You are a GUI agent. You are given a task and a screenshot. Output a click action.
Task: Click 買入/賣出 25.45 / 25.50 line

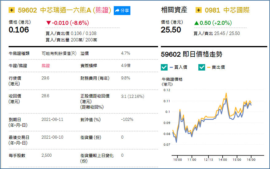point(216,33)
